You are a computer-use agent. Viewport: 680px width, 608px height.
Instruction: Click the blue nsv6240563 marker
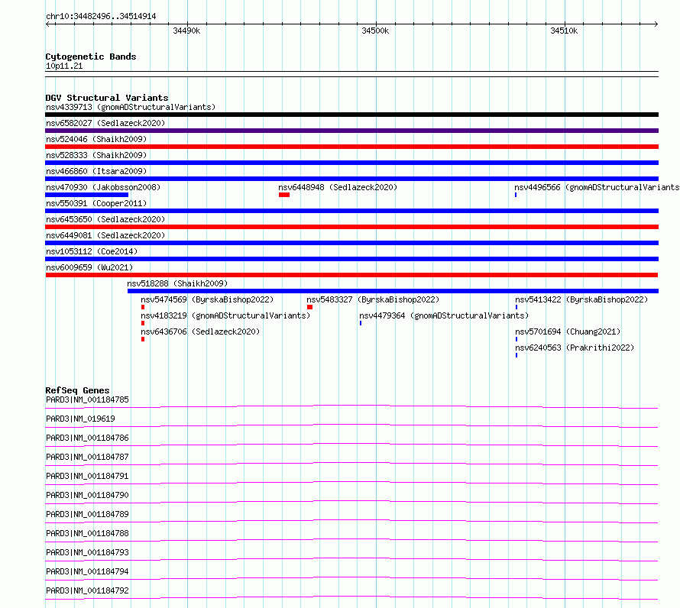[516, 356]
